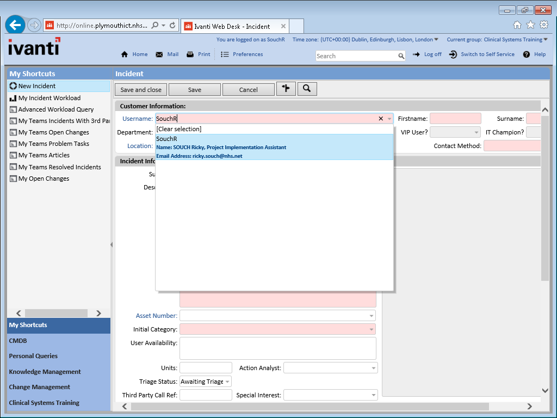Click the address bar search magnifier icon
This screenshot has height=418, width=557.
click(x=155, y=25)
